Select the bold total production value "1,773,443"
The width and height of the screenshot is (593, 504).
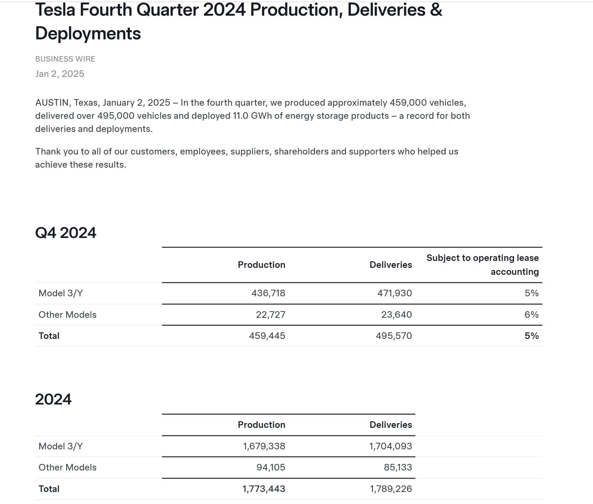264,489
